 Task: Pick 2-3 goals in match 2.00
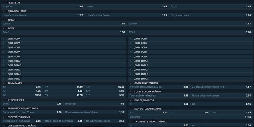190,112
